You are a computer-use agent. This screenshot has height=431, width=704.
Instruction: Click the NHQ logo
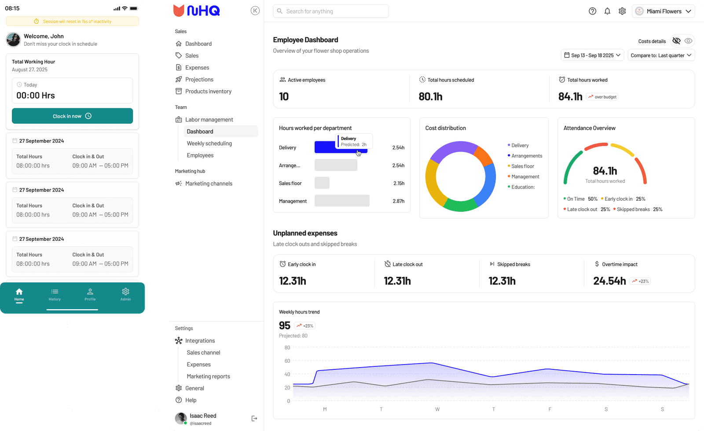pos(197,11)
